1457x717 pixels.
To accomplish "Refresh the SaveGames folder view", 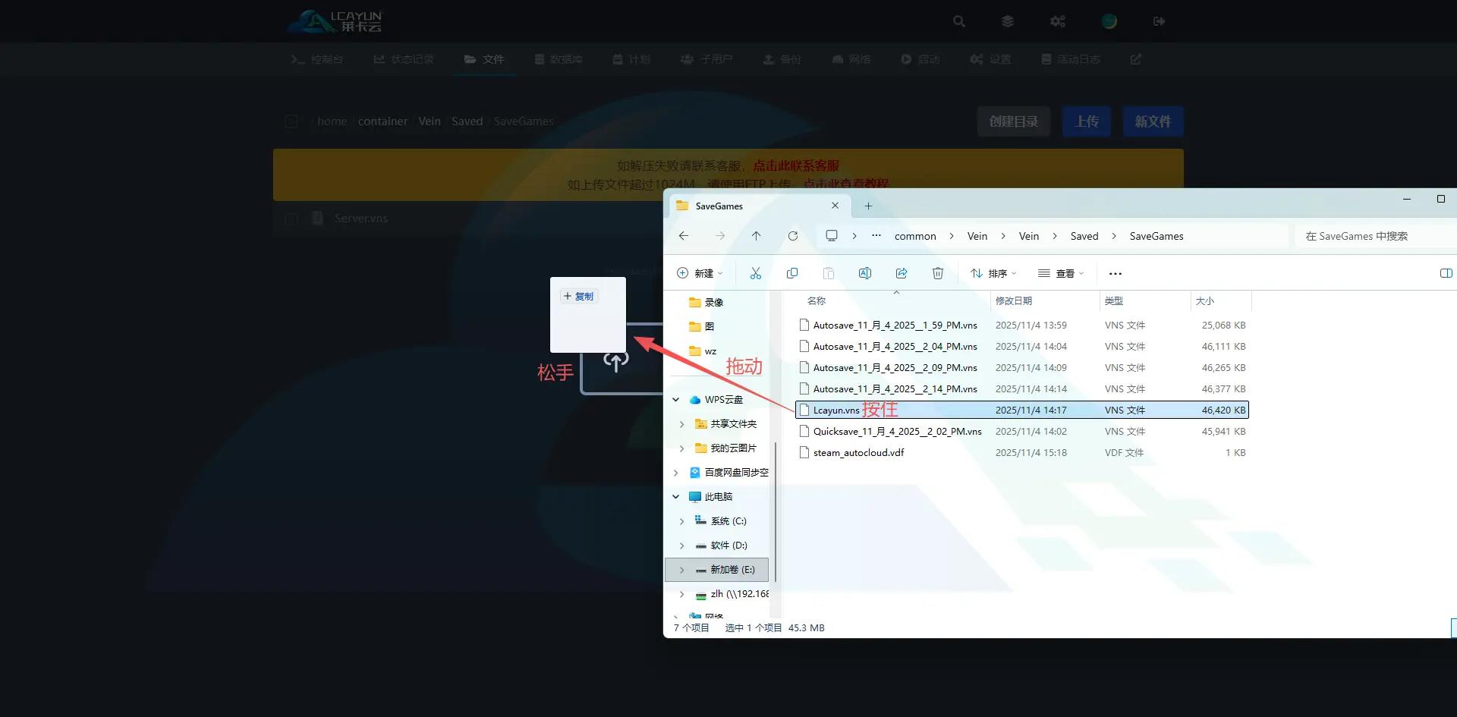I will tap(793, 236).
